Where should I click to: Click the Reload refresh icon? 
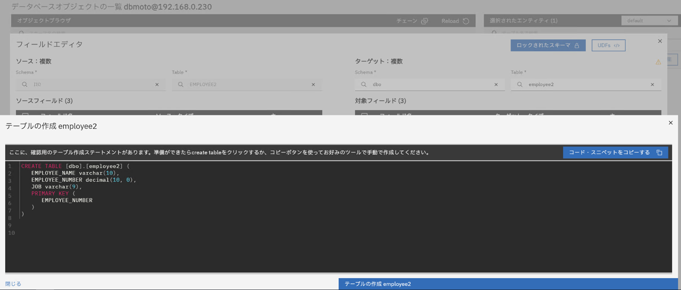point(466,21)
